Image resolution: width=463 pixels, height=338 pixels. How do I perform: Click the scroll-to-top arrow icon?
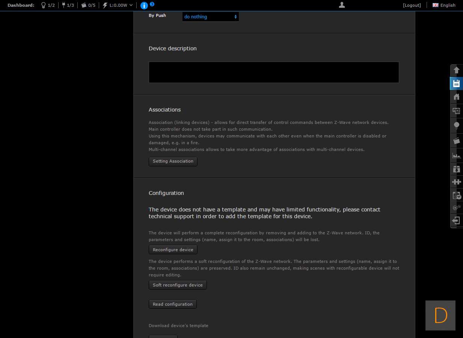click(x=456, y=70)
